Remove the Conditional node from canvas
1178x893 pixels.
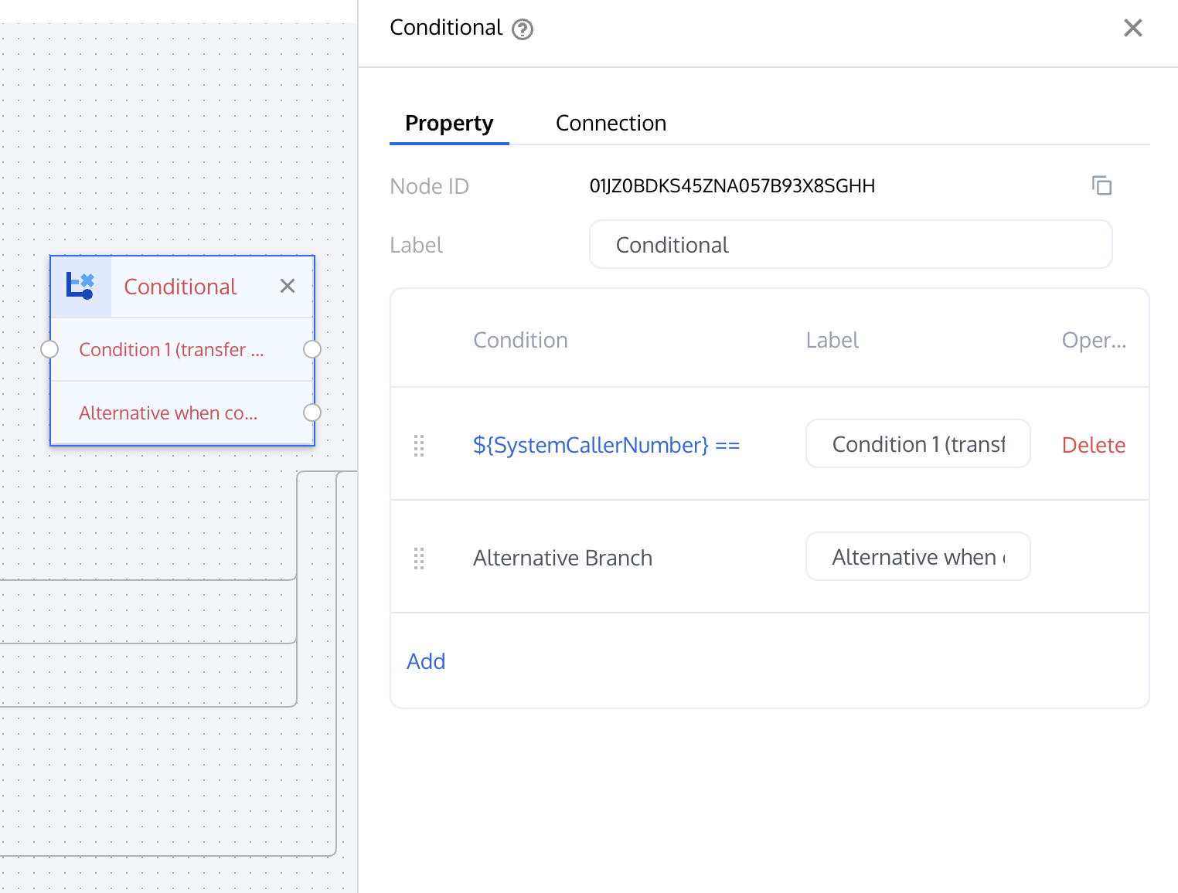click(288, 287)
